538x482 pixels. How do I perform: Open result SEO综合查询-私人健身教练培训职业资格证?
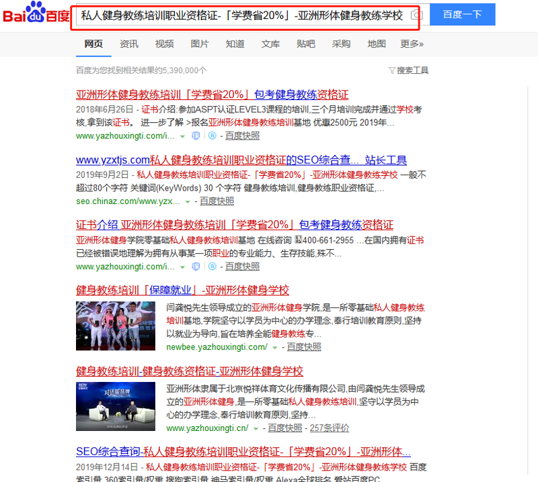[243, 452]
